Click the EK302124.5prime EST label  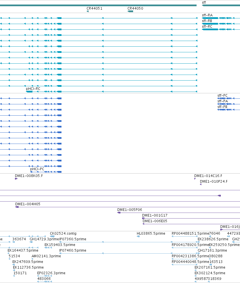[x=210, y=273]
